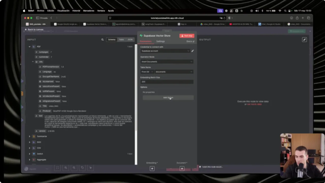325x183 pixels.
Task: Click lightbulb icon beside 'I wish this node would...'
Action: [200, 167]
